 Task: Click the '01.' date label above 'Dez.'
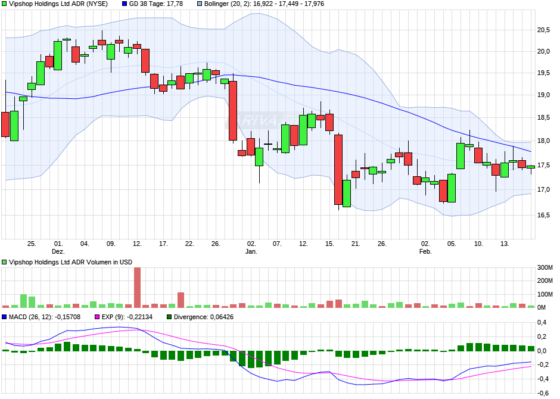coord(58,244)
